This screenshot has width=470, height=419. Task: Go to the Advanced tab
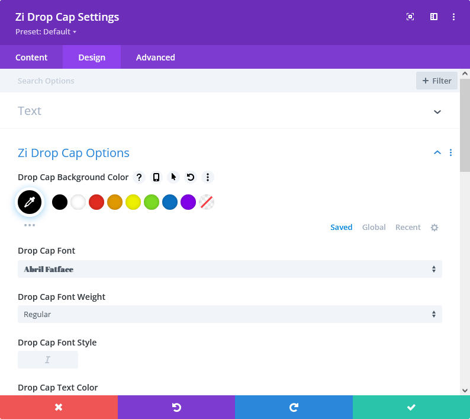point(156,57)
